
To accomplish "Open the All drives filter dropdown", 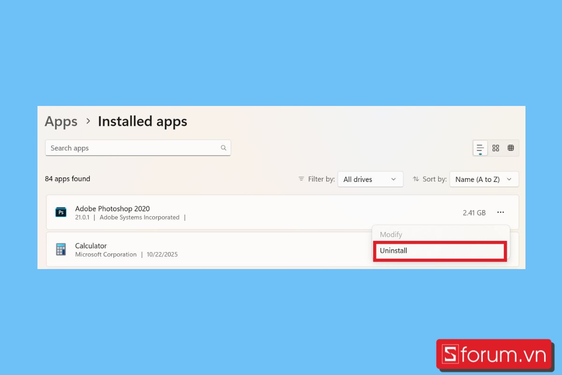I will tap(370, 179).
